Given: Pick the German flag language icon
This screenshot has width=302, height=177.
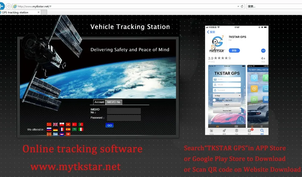Looking at the screenshot, I should [x=55, y=129].
